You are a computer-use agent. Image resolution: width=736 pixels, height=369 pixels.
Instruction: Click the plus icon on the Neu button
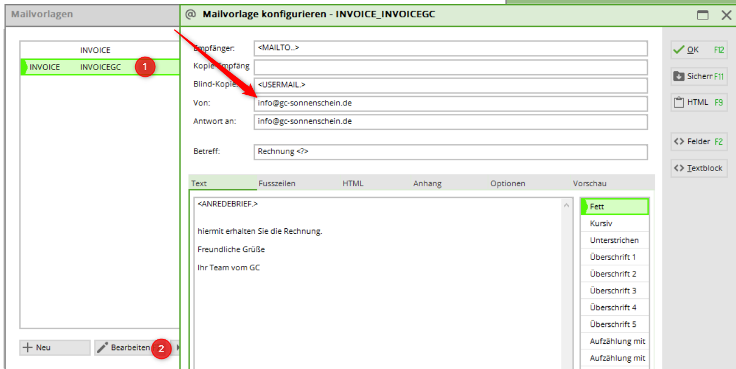click(27, 348)
